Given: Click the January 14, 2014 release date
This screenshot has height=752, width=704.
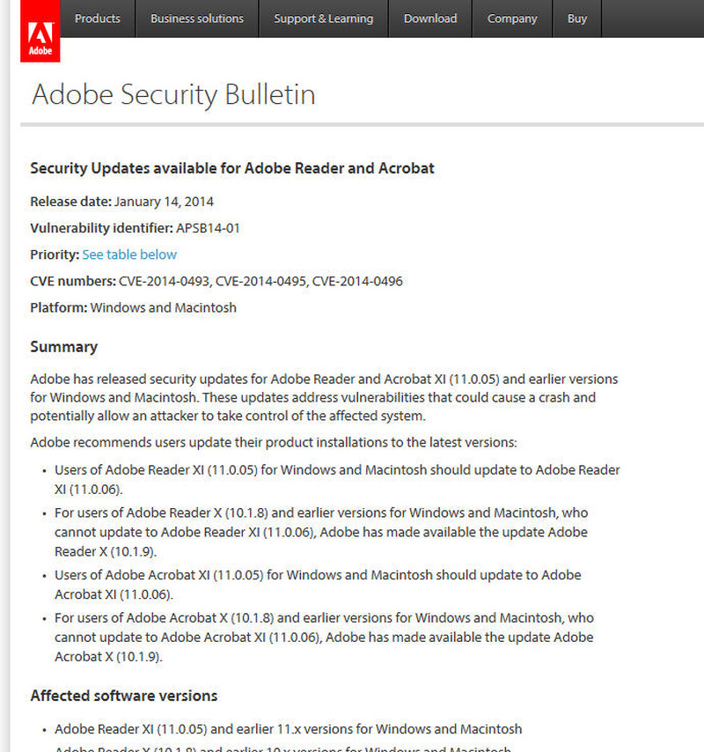Looking at the screenshot, I should pos(164,202).
